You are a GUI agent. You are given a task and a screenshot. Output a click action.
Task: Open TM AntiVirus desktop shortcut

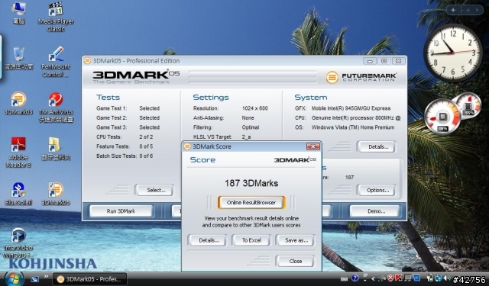tap(56, 108)
